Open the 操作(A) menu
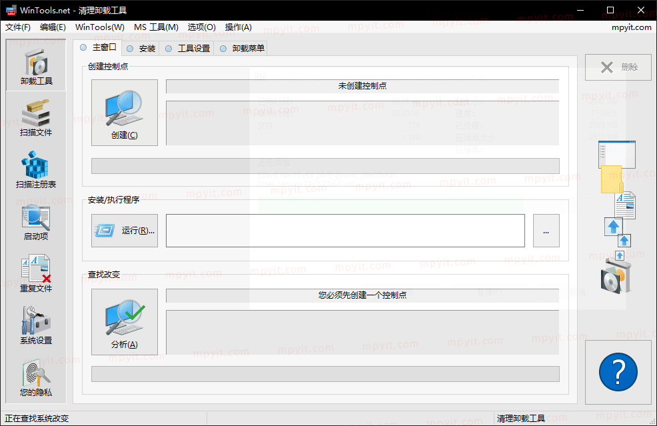This screenshot has width=657, height=426. [239, 27]
